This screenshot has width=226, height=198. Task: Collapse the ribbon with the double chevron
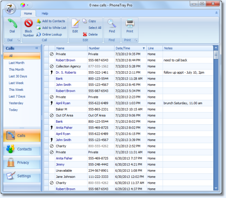click(x=216, y=13)
